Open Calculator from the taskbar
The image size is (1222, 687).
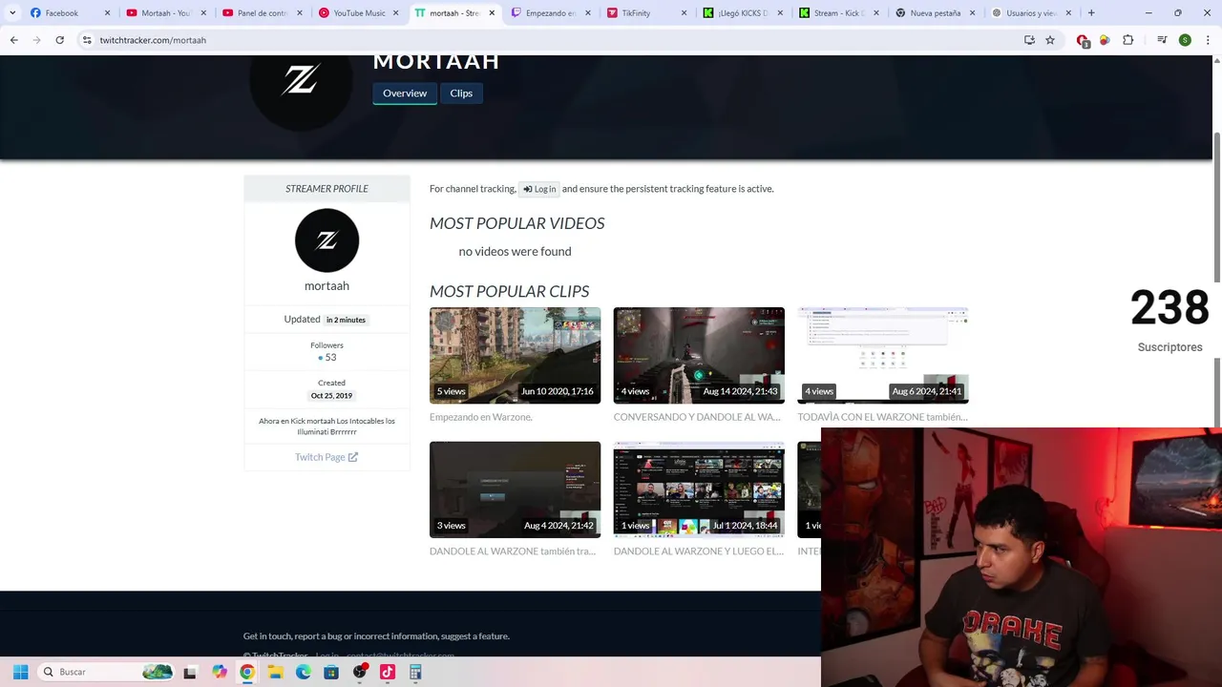(415, 672)
